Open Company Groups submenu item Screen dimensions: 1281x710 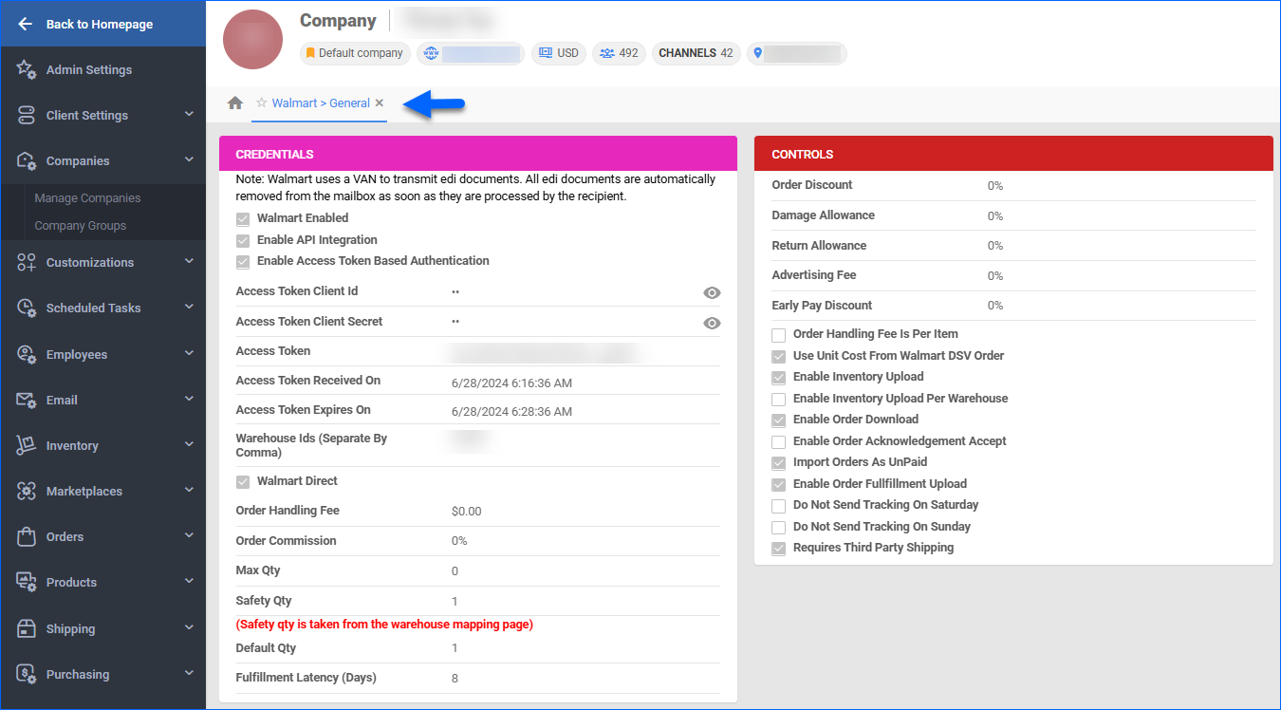80,226
